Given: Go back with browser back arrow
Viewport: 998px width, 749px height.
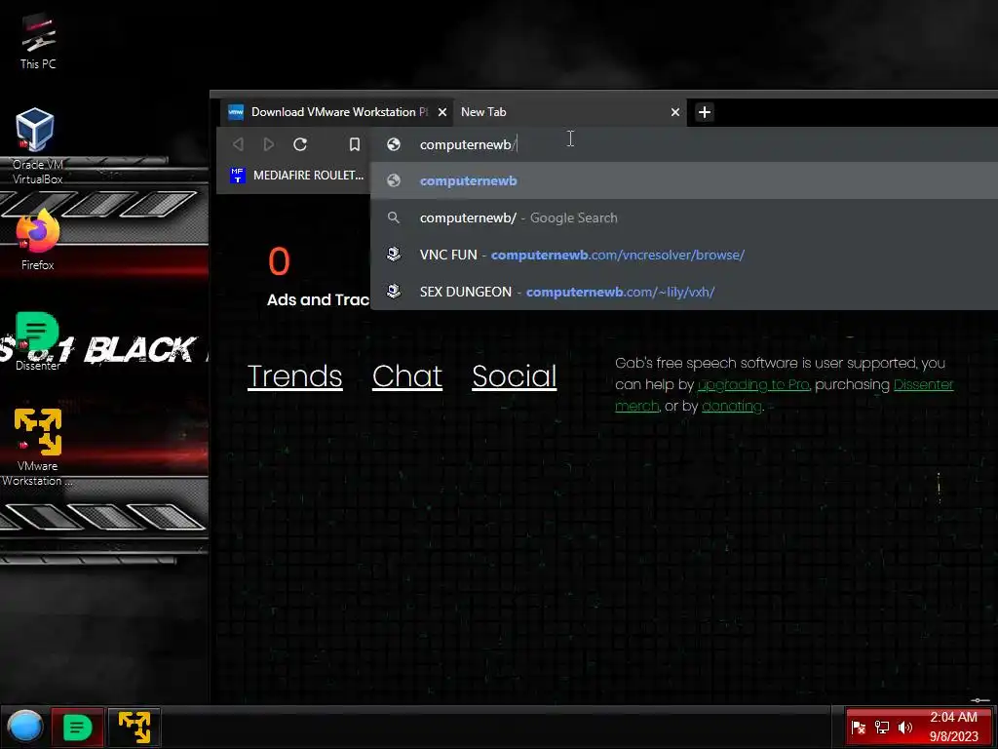Looking at the screenshot, I should (238, 144).
